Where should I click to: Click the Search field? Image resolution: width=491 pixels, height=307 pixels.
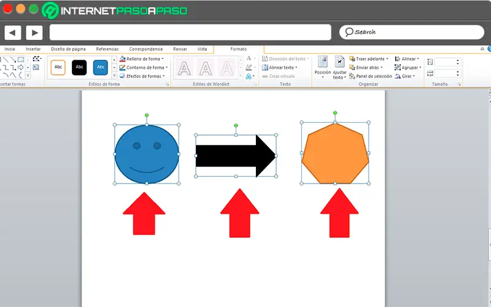coord(412,32)
